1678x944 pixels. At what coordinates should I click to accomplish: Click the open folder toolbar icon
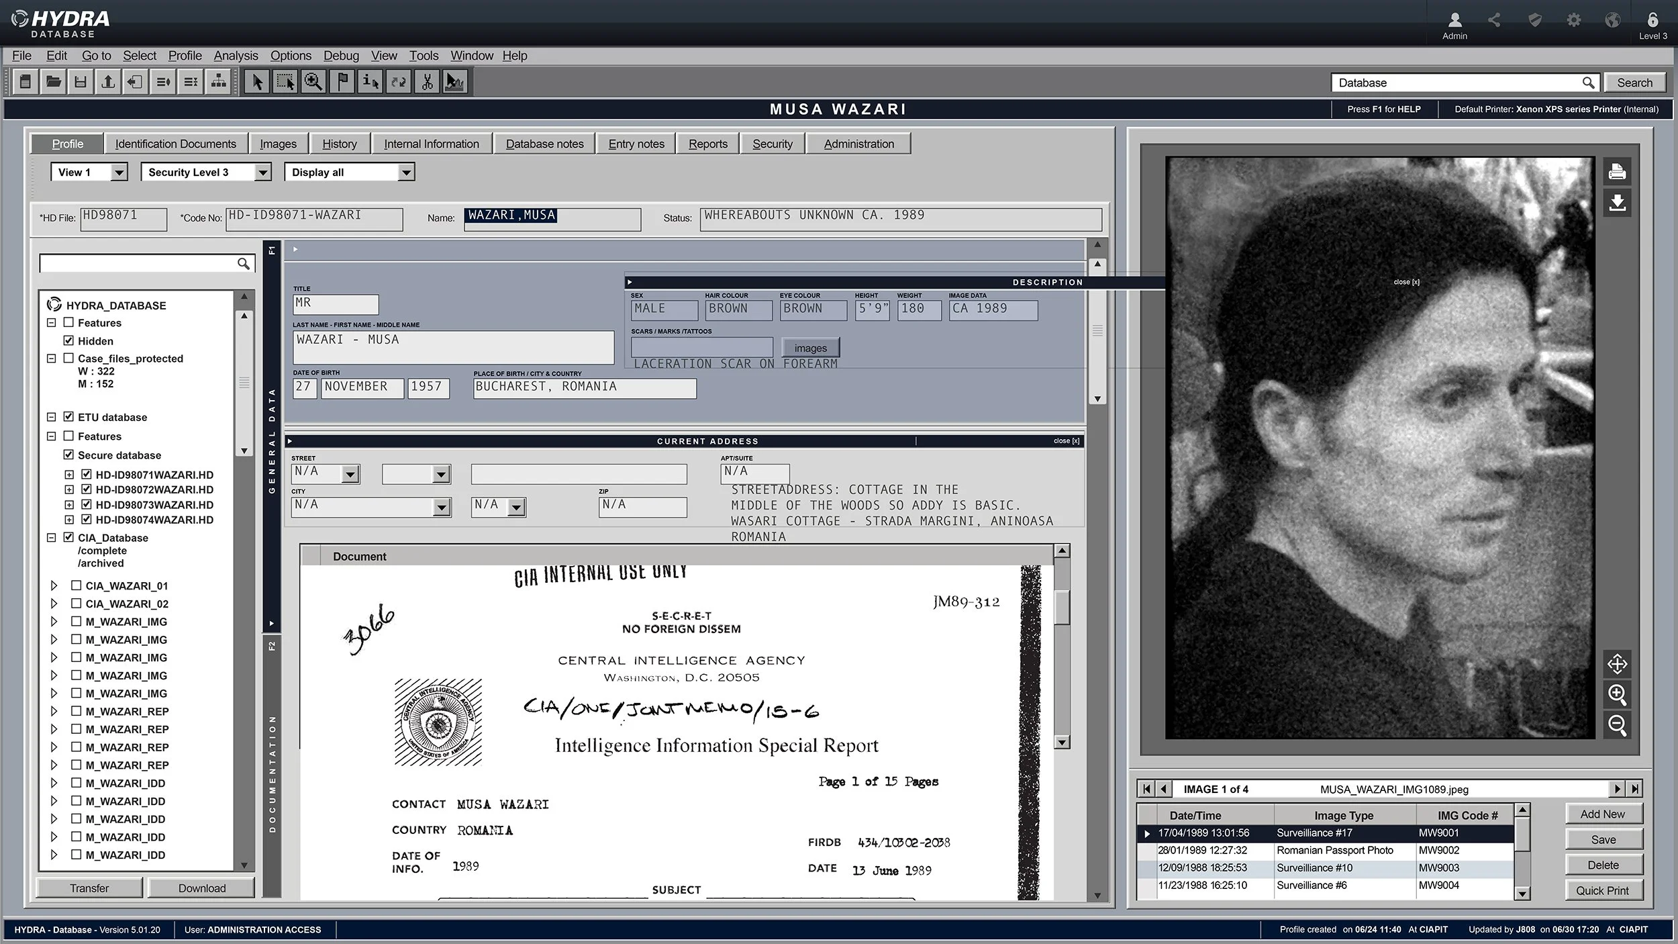53,82
